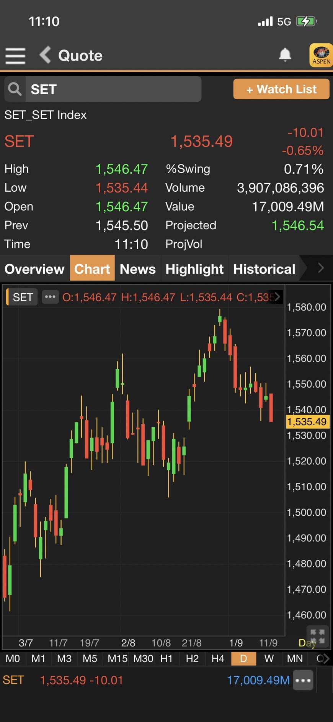Viewport: 333px width, 722px height.
Task: Open the Historical tab
Action: pos(264,269)
